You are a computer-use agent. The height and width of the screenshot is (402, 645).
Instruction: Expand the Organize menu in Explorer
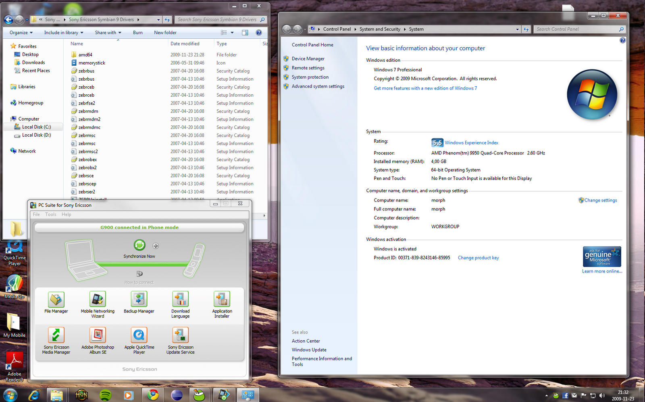point(21,33)
